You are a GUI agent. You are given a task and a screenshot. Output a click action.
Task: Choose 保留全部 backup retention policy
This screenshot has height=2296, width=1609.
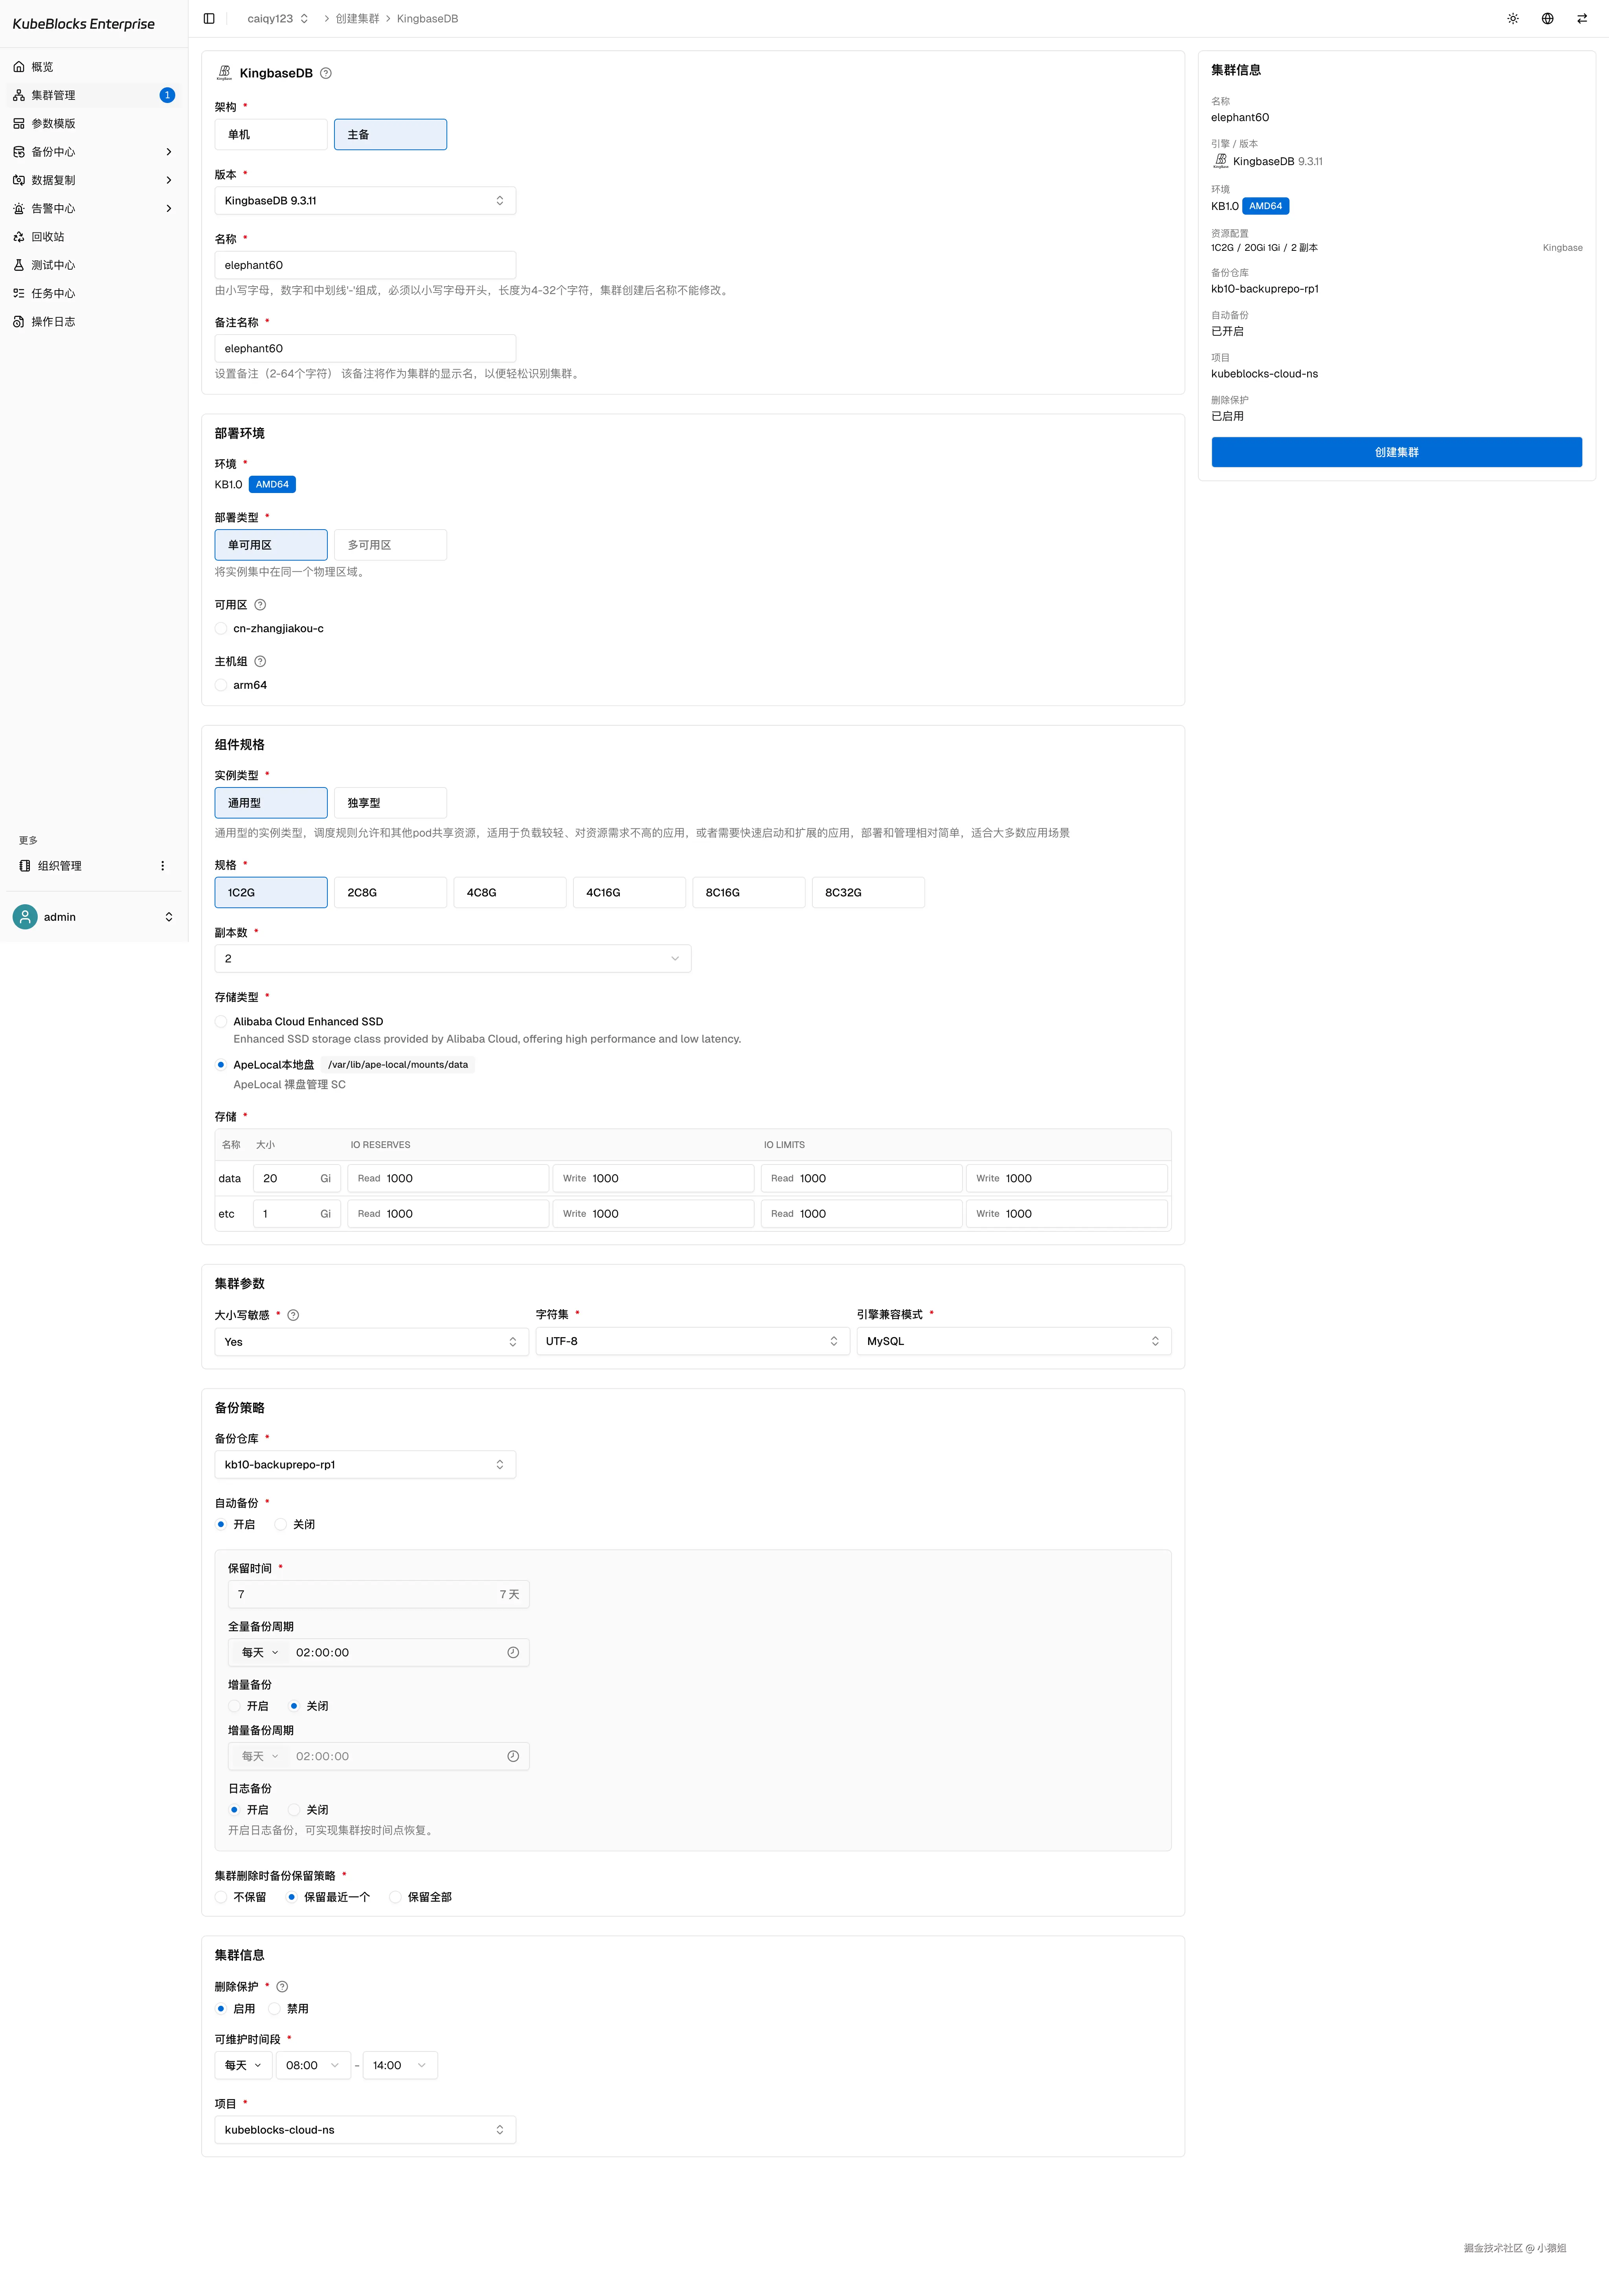(396, 1897)
